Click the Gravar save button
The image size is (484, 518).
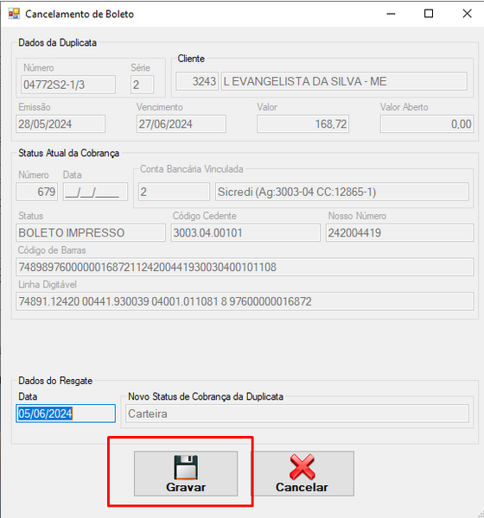point(186,473)
